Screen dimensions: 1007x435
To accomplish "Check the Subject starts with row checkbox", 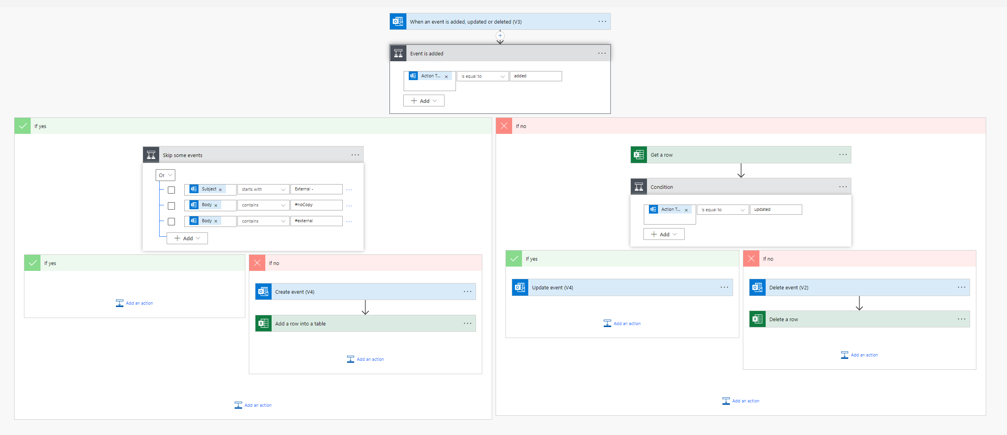I will (171, 190).
